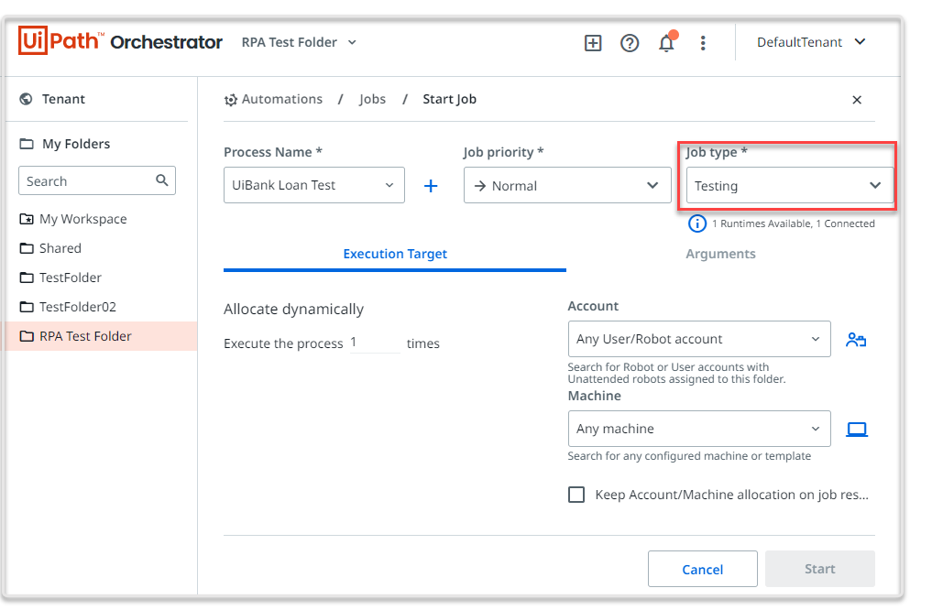Open the Account dropdown
The image size is (932, 610).
(699, 339)
